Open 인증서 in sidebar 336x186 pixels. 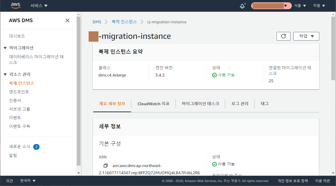pyautogui.click(x=15, y=100)
